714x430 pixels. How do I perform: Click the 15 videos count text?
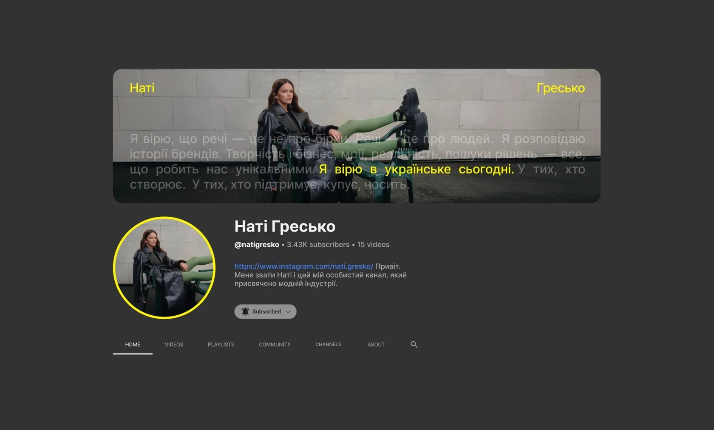[373, 245]
